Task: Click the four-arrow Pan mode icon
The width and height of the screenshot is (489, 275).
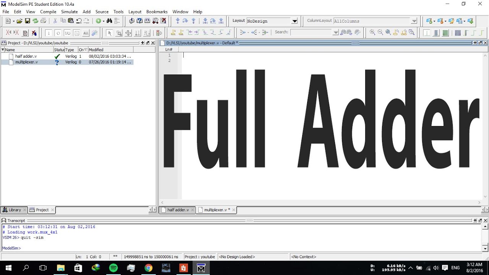Action: pyautogui.click(x=128, y=33)
